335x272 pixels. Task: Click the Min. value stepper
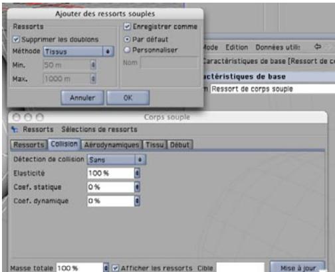click(93, 65)
